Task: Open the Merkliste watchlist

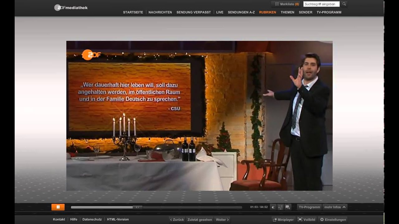Action: click(287, 4)
